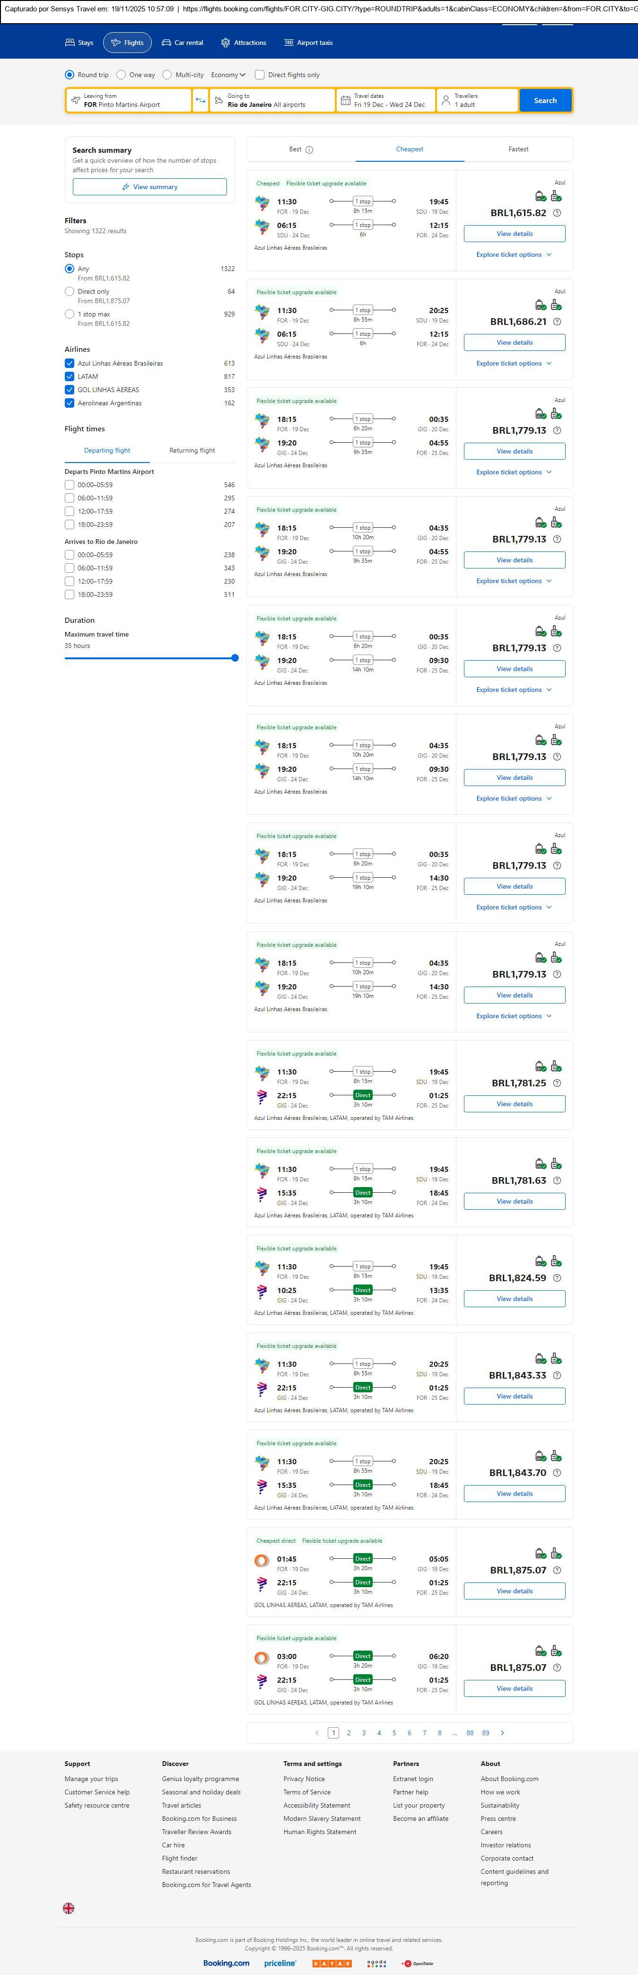Click the UK flag language icon
The height and width of the screenshot is (1975, 638).
pyautogui.click(x=68, y=1907)
